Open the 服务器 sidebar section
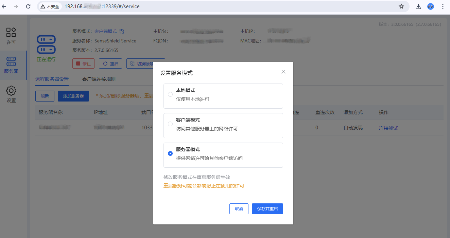The width and height of the screenshot is (450, 238). [11, 65]
